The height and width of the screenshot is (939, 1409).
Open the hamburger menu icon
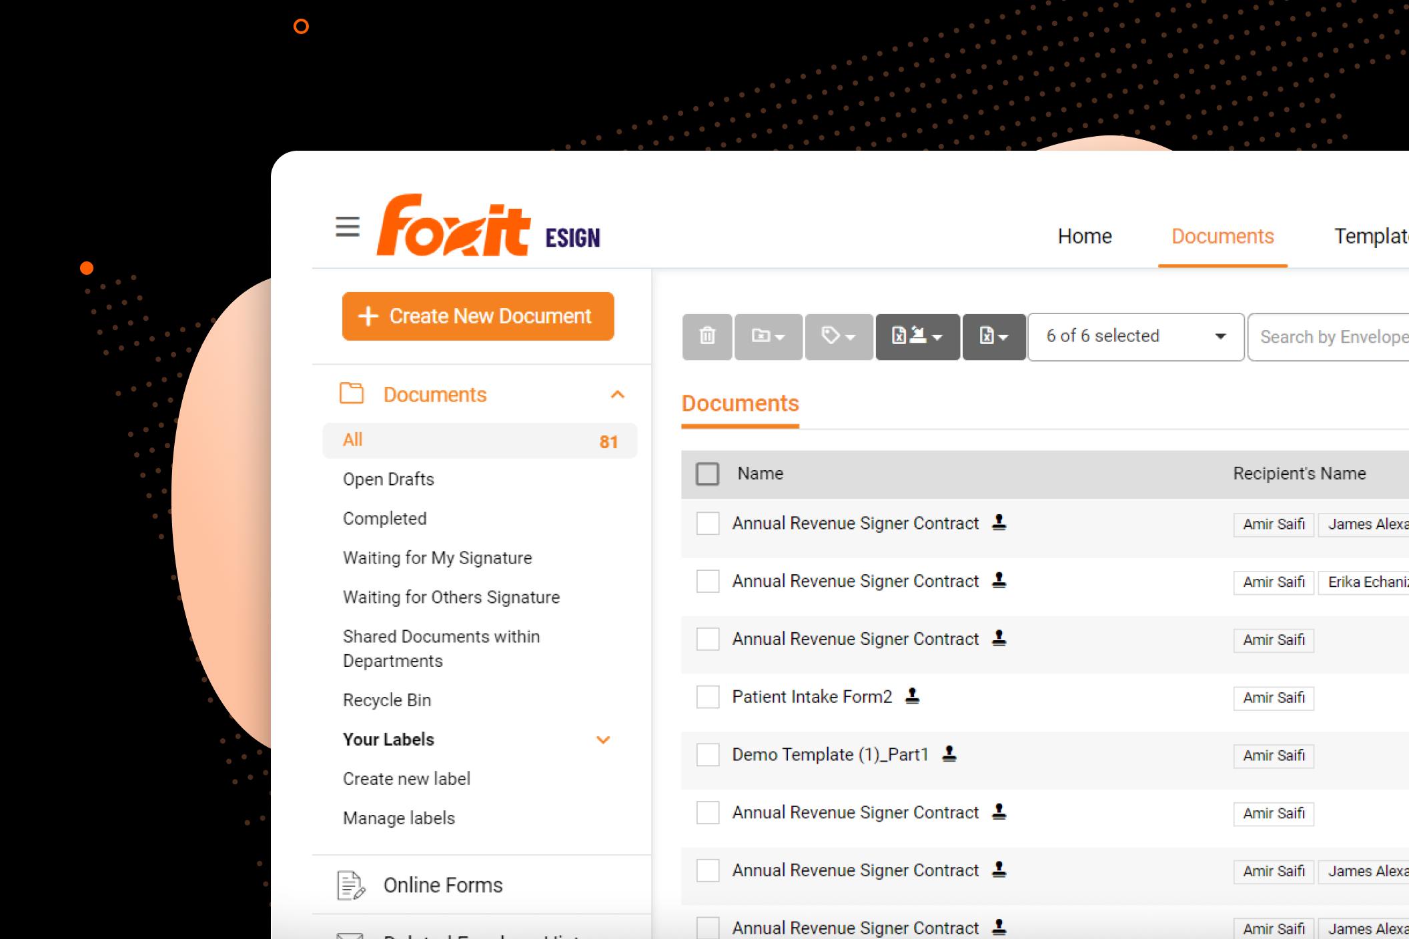pos(347,227)
